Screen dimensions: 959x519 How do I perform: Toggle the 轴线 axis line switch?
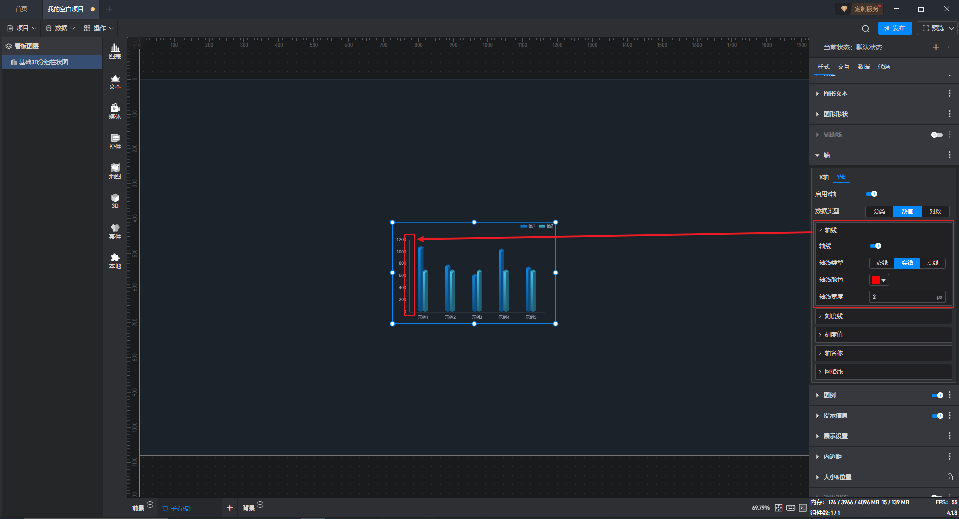click(876, 246)
